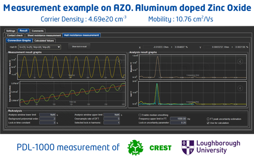Select the Contact check tab

[x=15, y=35]
